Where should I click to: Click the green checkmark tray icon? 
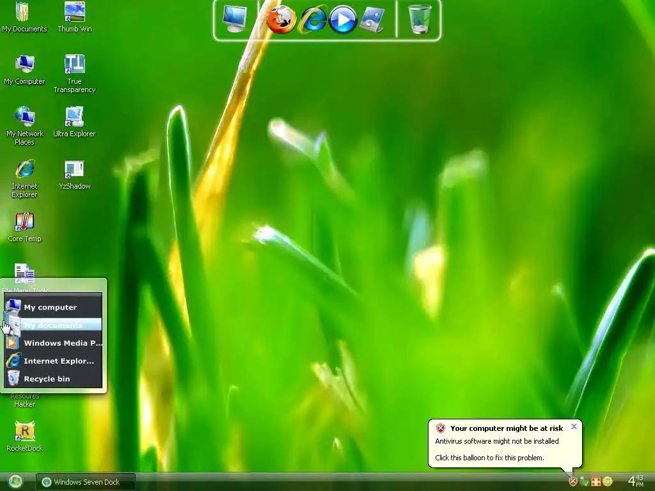click(x=585, y=482)
